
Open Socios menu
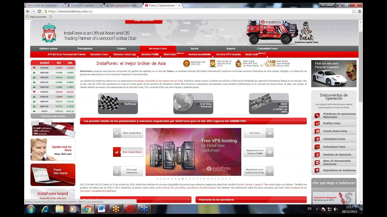click(194, 49)
